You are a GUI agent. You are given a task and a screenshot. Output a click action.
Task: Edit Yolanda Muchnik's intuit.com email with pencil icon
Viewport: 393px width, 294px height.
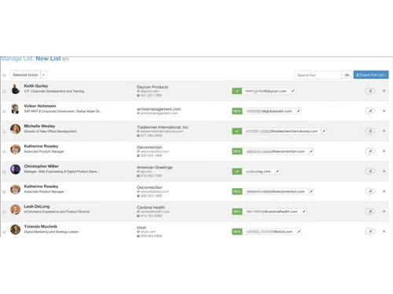coord(299,231)
